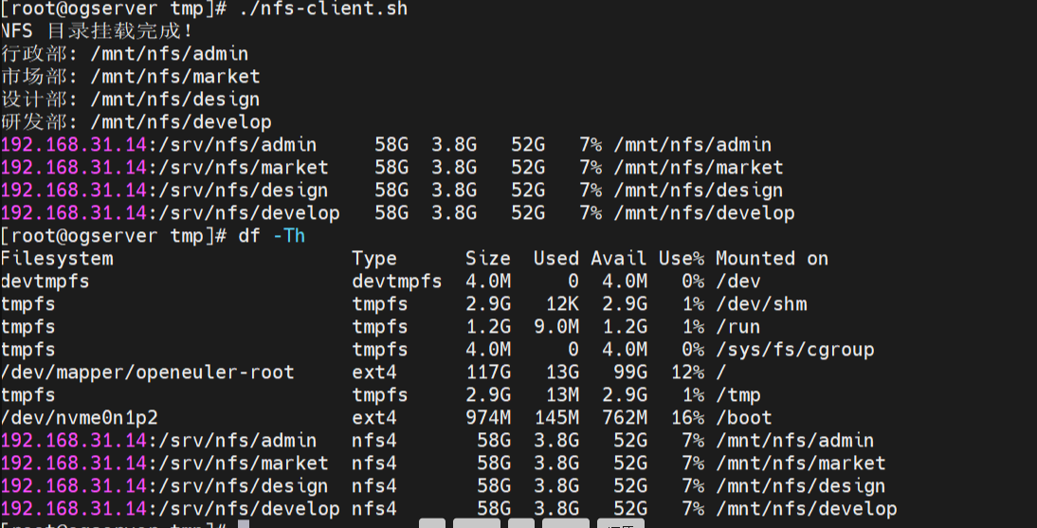Click the '/dev' mount point
This screenshot has height=528, width=1037.
tap(738, 282)
